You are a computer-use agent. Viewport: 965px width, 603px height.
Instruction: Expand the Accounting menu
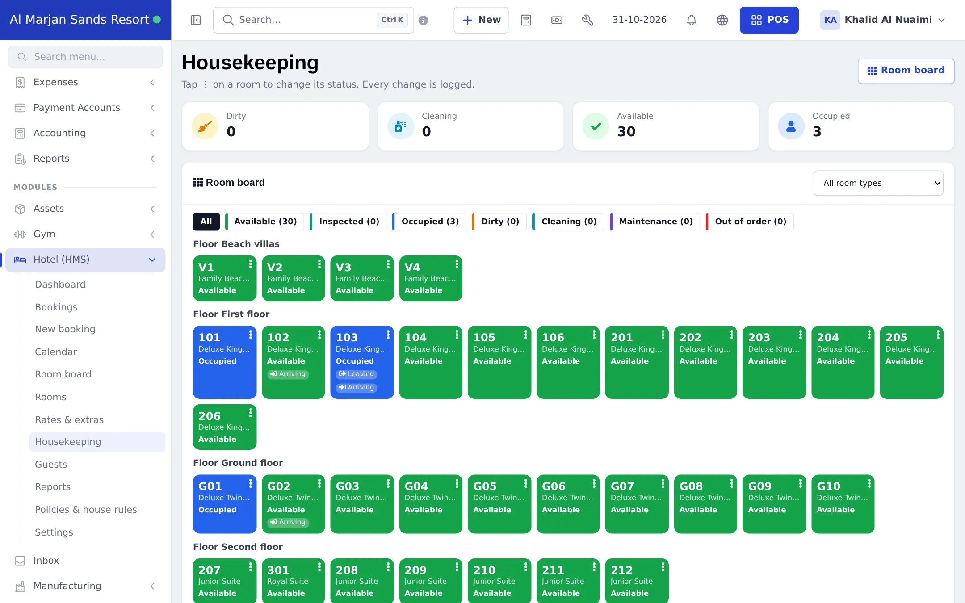point(85,133)
